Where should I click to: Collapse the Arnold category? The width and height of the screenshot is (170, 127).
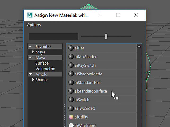tap(31, 74)
